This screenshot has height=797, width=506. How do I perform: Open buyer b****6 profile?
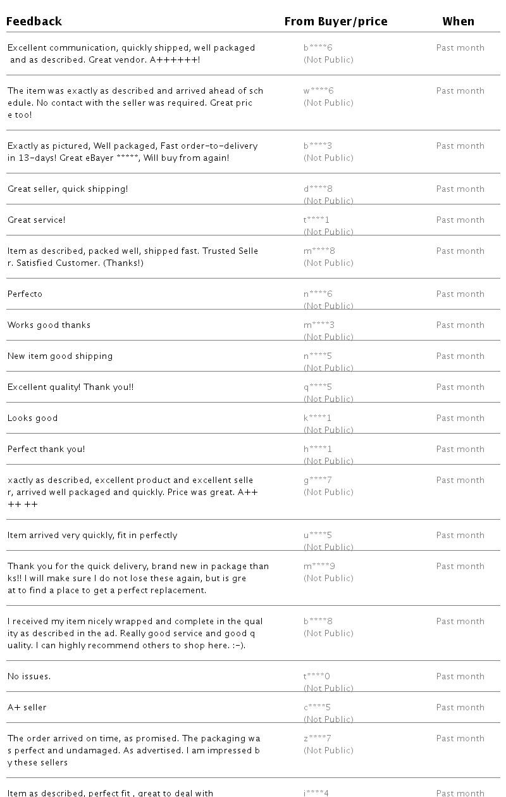pyautogui.click(x=318, y=47)
